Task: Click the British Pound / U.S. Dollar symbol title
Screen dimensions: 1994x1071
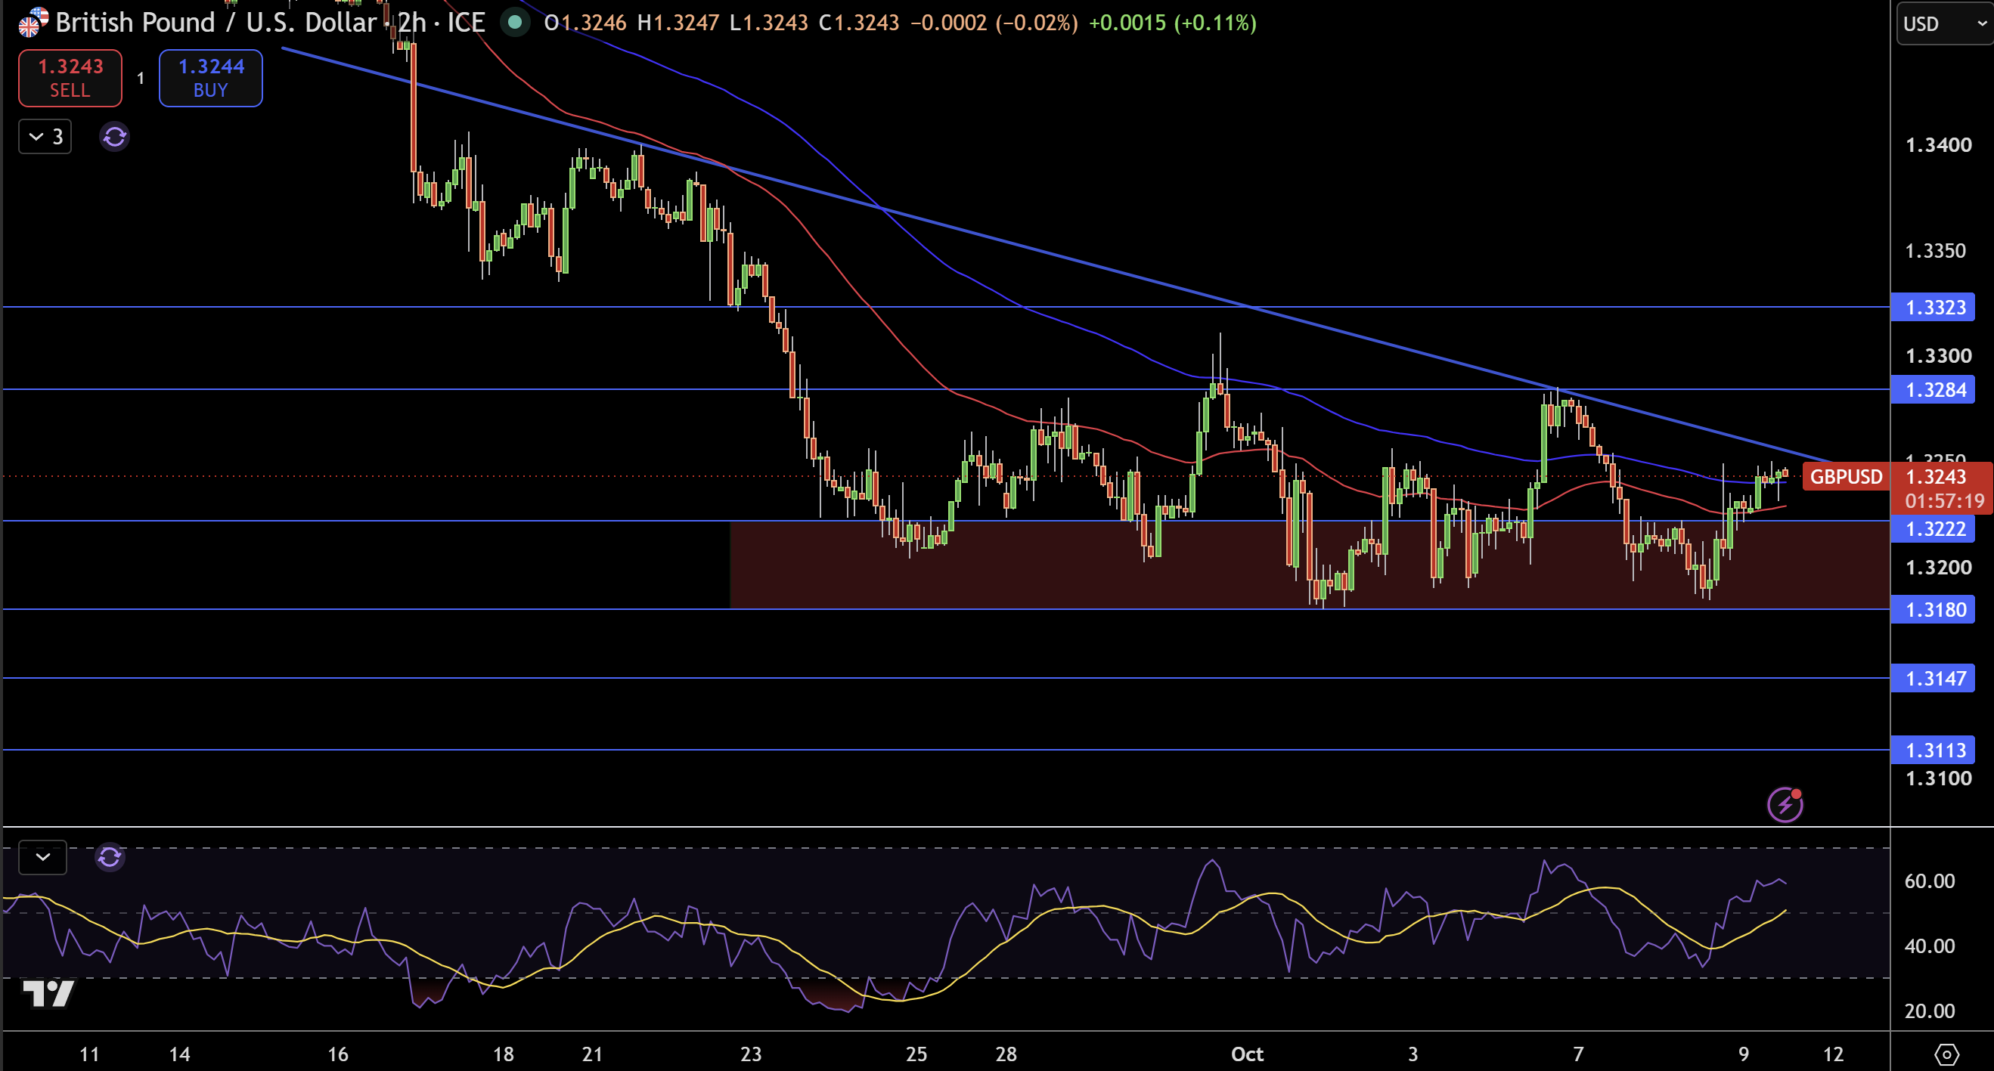Action: coord(216,23)
